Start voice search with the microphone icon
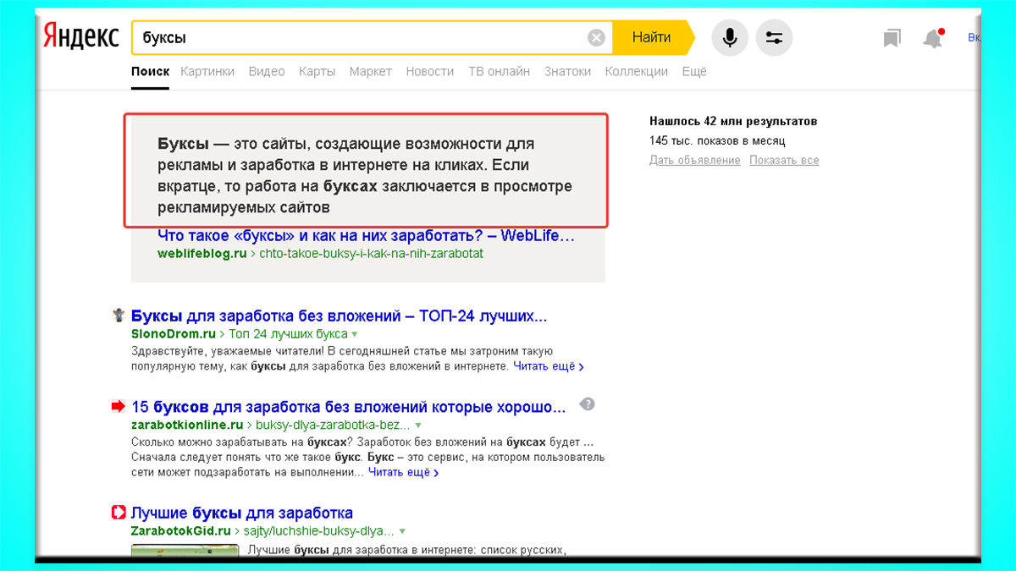Image resolution: width=1016 pixels, height=571 pixels. (729, 37)
